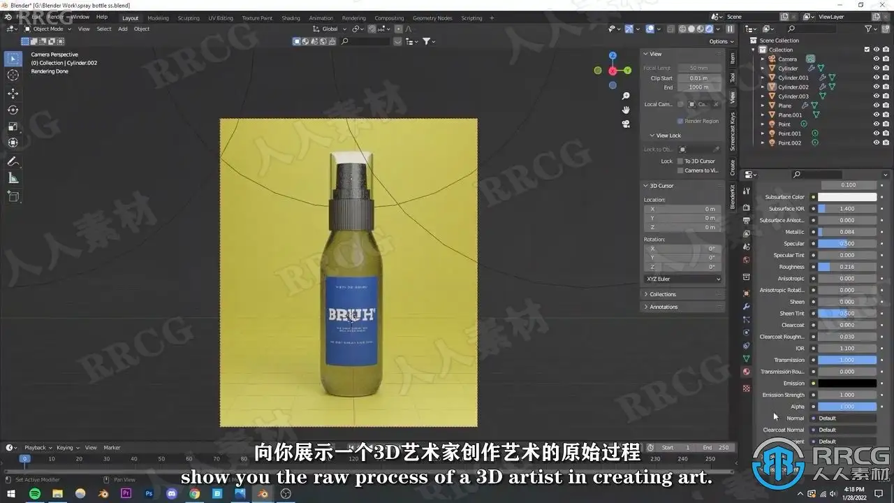Open Spotify from the taskbar
894x503 pixels.
coord(35,494)
